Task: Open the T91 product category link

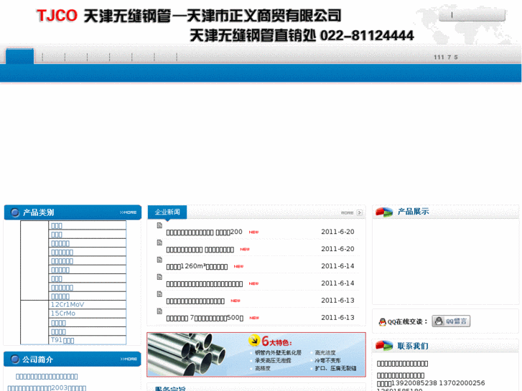Action: pyautogui.click(x=62, y=340)
